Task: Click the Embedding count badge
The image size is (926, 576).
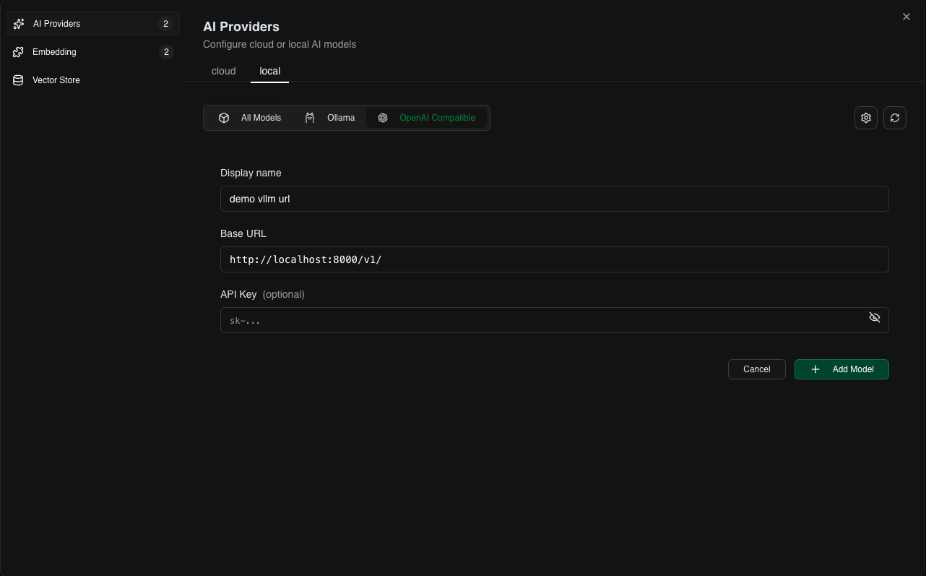Action: click(166, 51)
